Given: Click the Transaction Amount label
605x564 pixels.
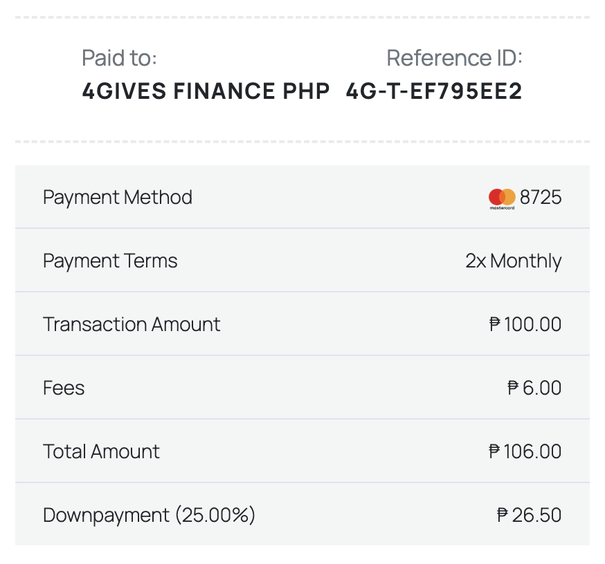Looking at the screenshot, I should (x=132, y=325).
